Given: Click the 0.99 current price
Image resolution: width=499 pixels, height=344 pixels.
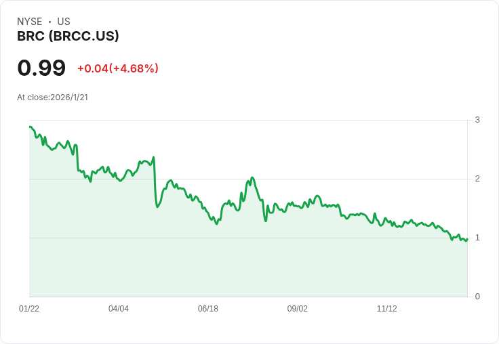Looking at the screenshot, I should [41, 68].
